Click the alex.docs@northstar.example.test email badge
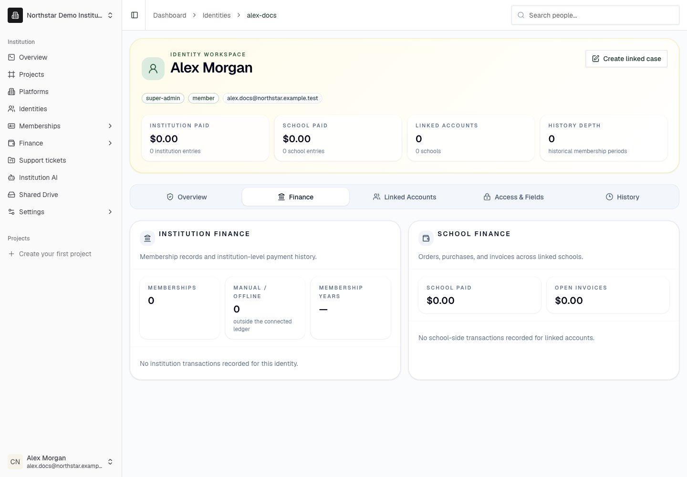 click(272, 98)
